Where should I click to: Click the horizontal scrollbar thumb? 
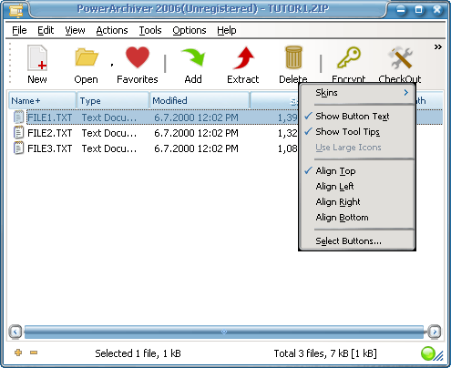coord(224,332)
